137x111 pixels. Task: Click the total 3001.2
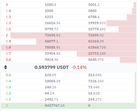click(94, 5)
